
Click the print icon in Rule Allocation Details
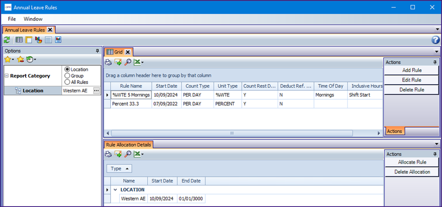(108, 154)
